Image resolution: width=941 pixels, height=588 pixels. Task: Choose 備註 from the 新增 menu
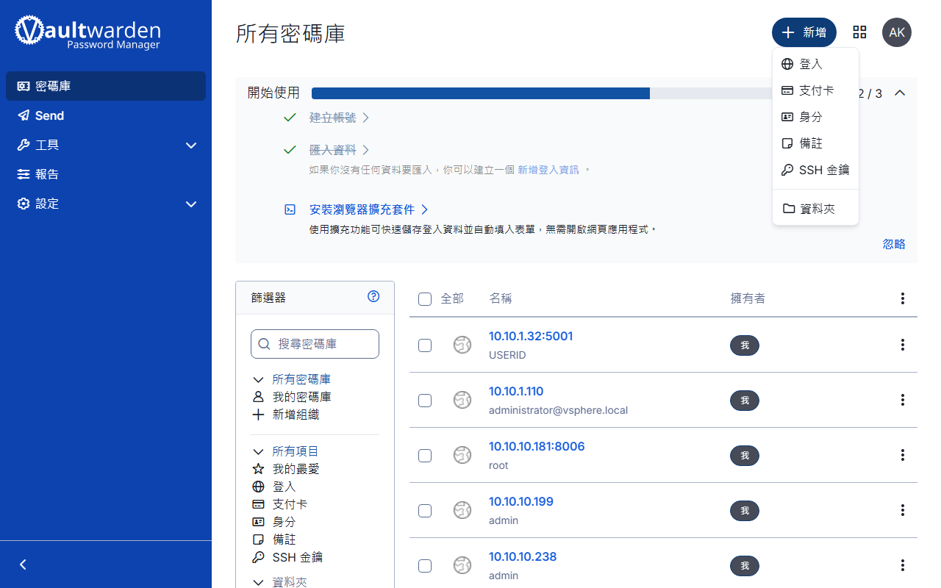pos(815,143)
